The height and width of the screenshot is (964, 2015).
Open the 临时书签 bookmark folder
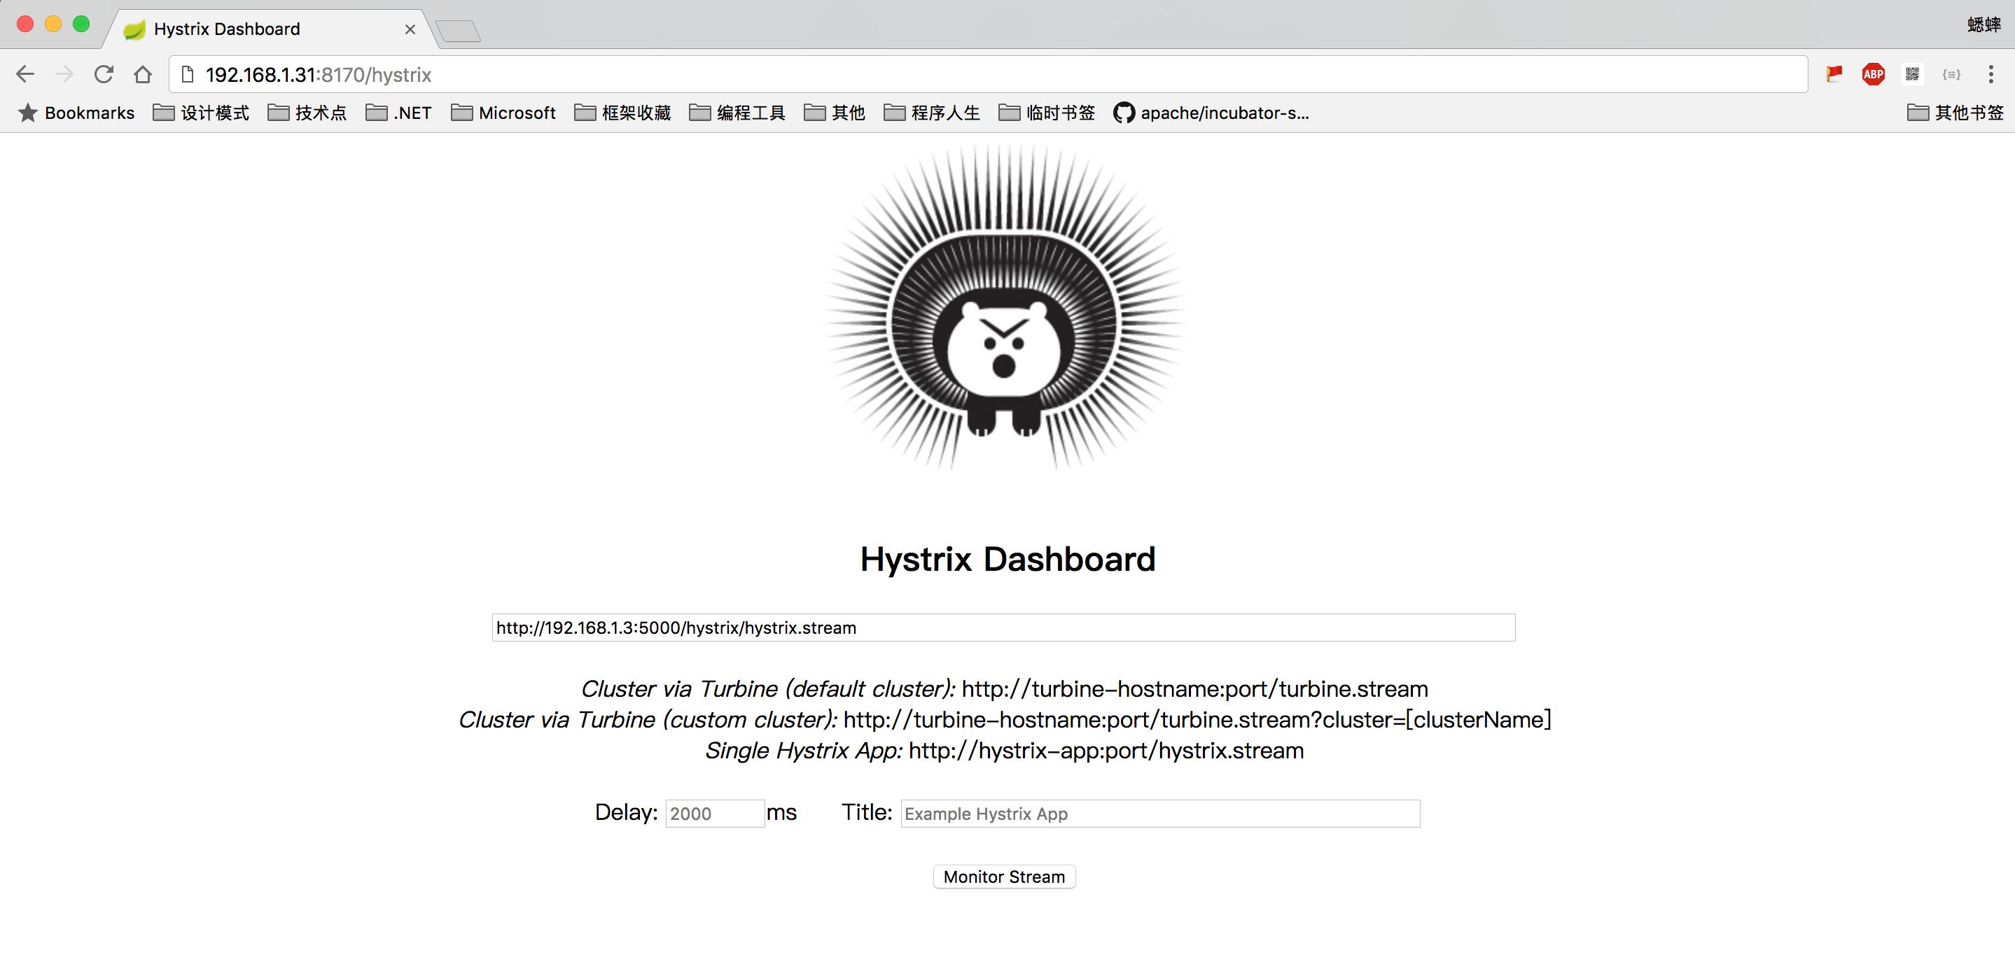coord(1047,113)
